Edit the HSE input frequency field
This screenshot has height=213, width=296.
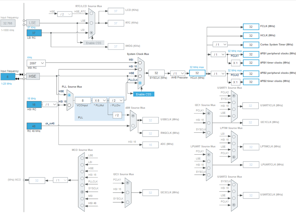click(8, 77)
